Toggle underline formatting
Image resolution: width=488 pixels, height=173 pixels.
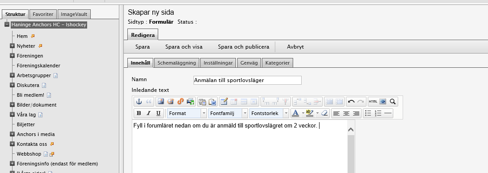click(158, 113)
